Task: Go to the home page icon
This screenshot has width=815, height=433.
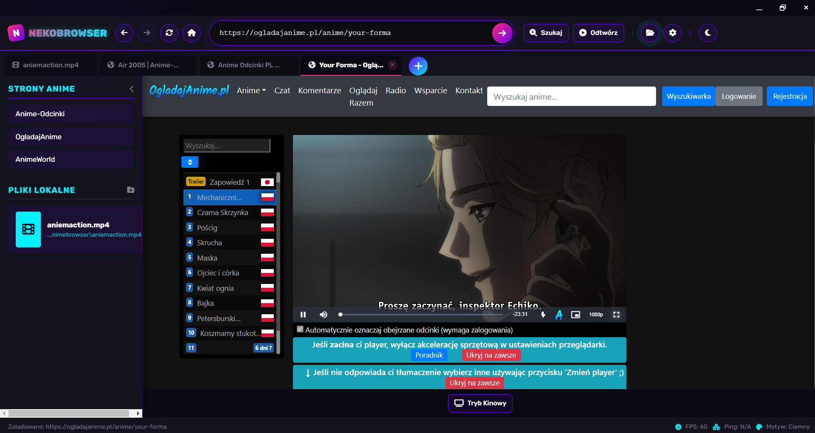Action: (192, 33)
